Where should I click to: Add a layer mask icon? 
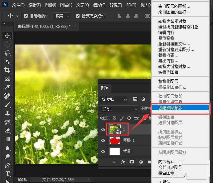[132, 162]
